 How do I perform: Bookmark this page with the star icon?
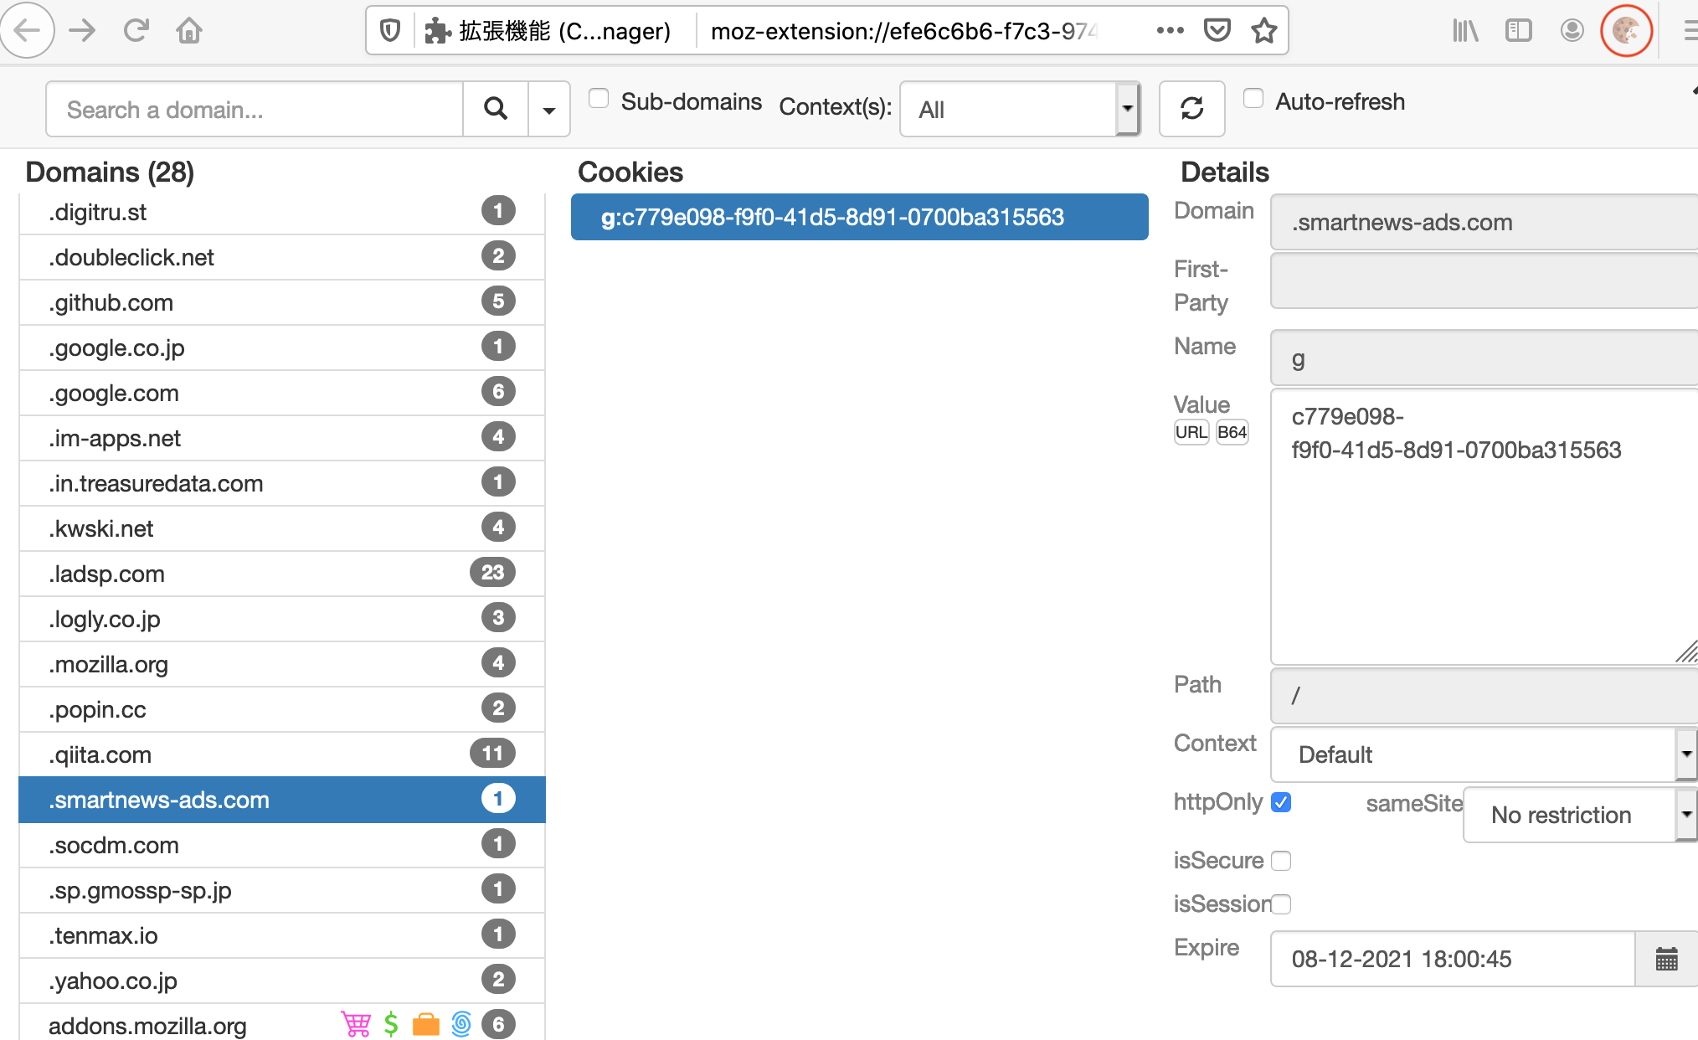point(1263,31)
